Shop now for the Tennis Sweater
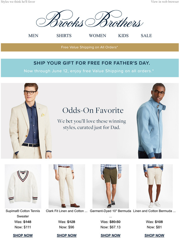The height and width of the screenshot is (239, 179). pos(23,235)
